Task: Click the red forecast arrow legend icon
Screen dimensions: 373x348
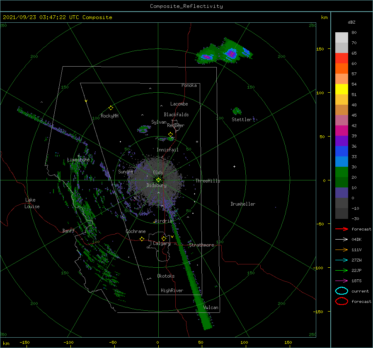Action: coord(342,229)
